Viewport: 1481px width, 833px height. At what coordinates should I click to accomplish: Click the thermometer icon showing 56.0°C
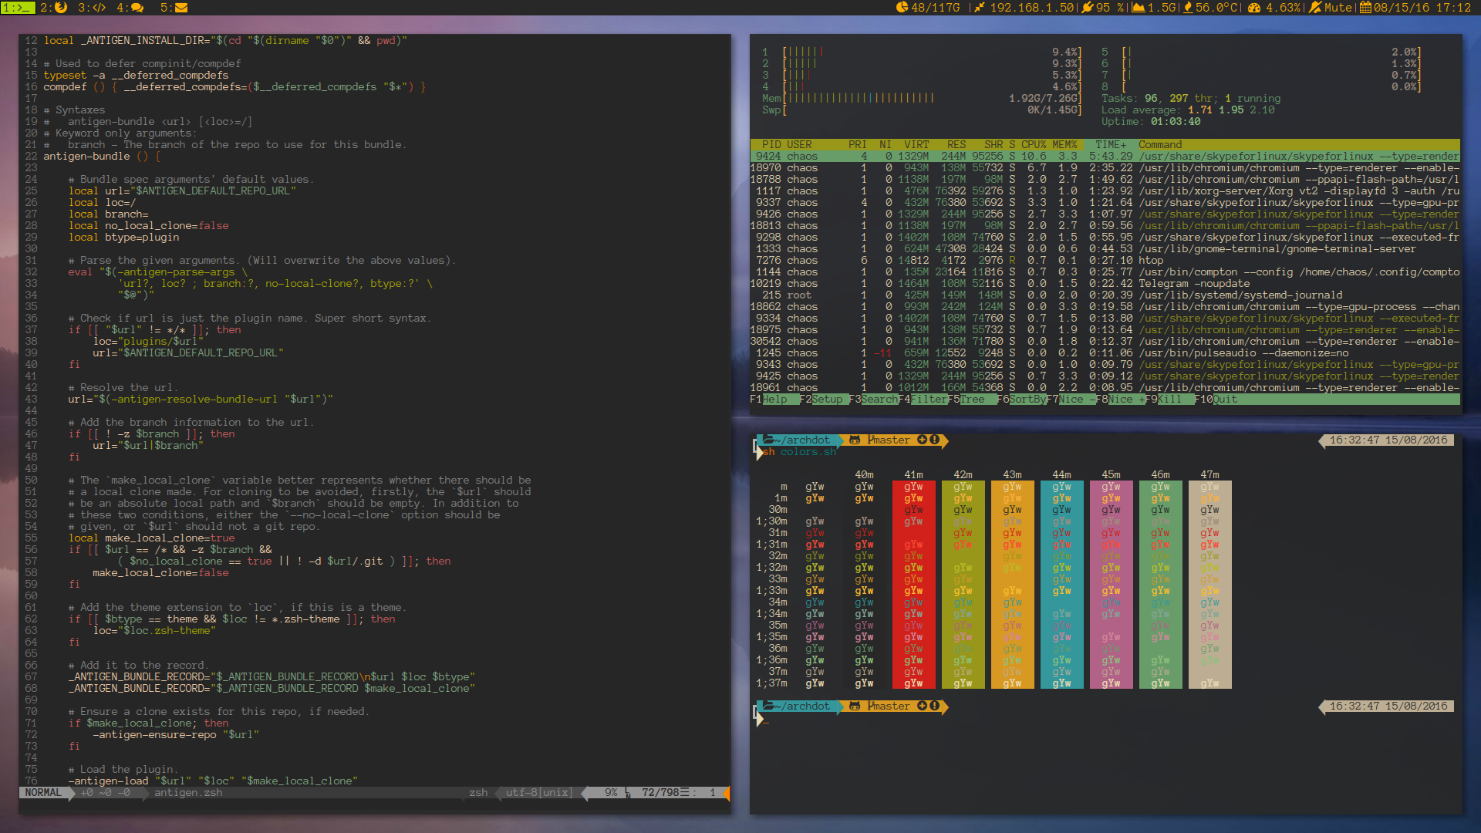1186,8
